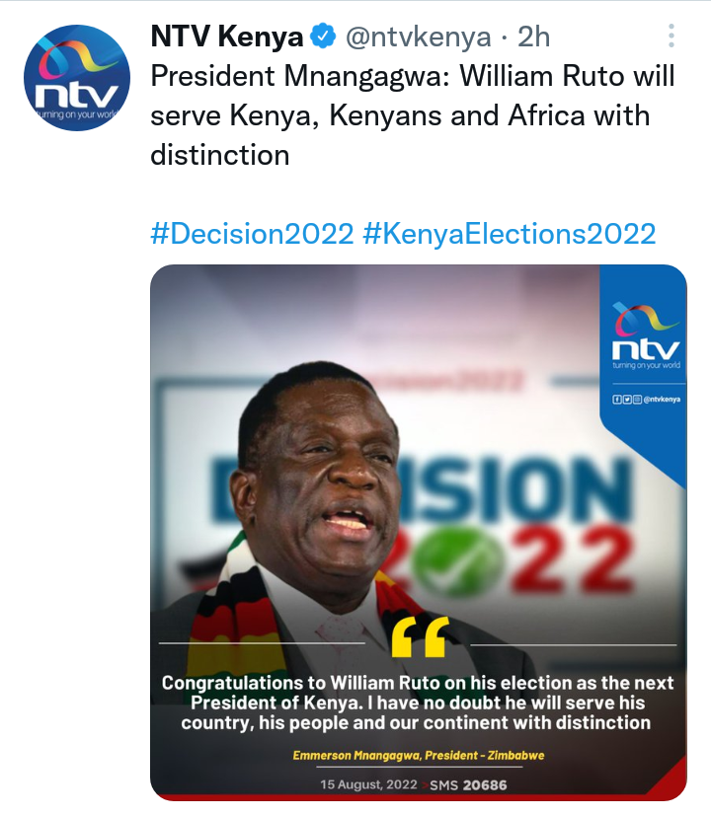
Task: Click the small @ntvkenya text in image banner
Action: click(x=662, y=400)
